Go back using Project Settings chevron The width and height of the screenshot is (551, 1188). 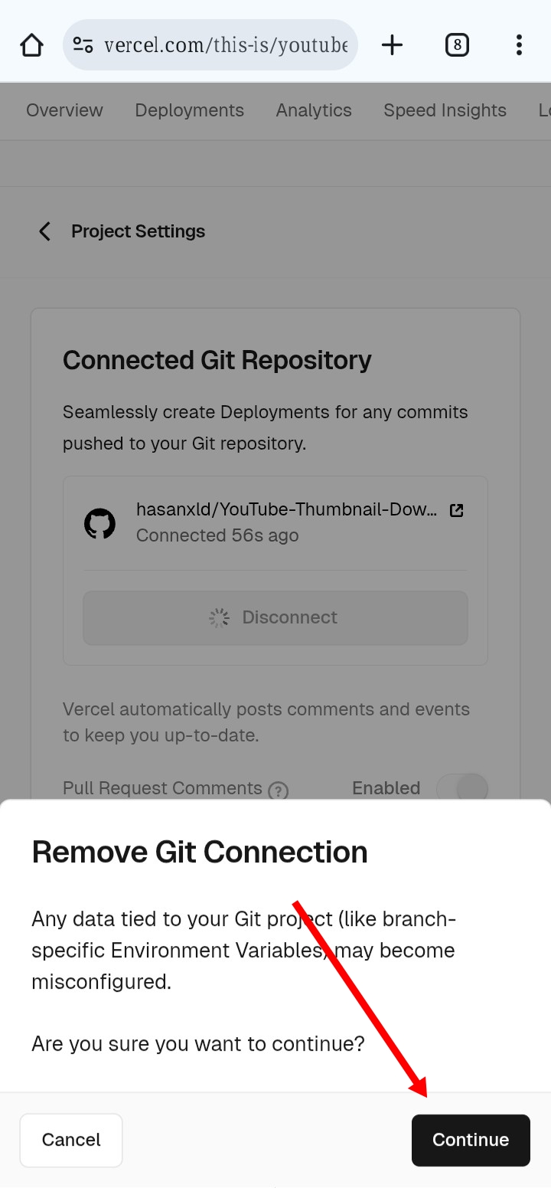(x=44, y=231)
